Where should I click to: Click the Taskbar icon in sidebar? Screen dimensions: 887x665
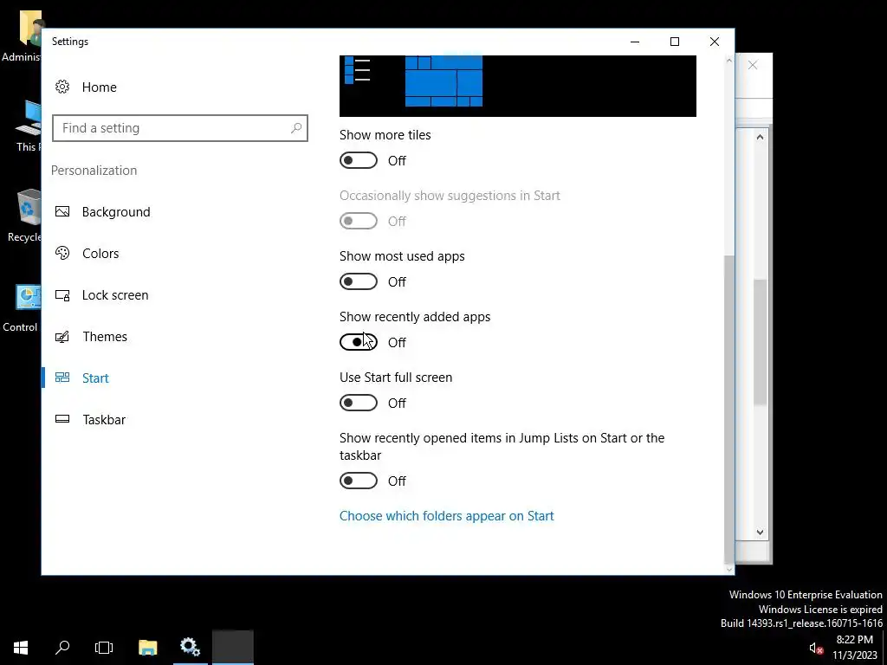tap(62, 419)
